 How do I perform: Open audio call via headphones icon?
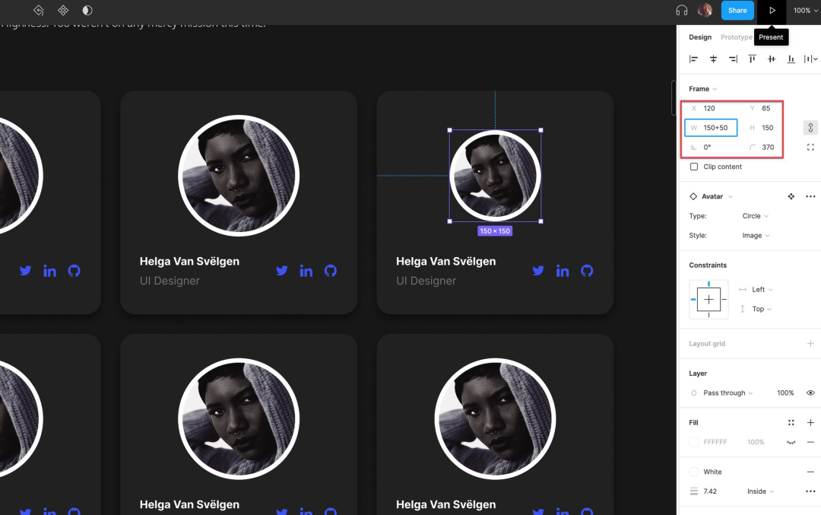(681, 11)
